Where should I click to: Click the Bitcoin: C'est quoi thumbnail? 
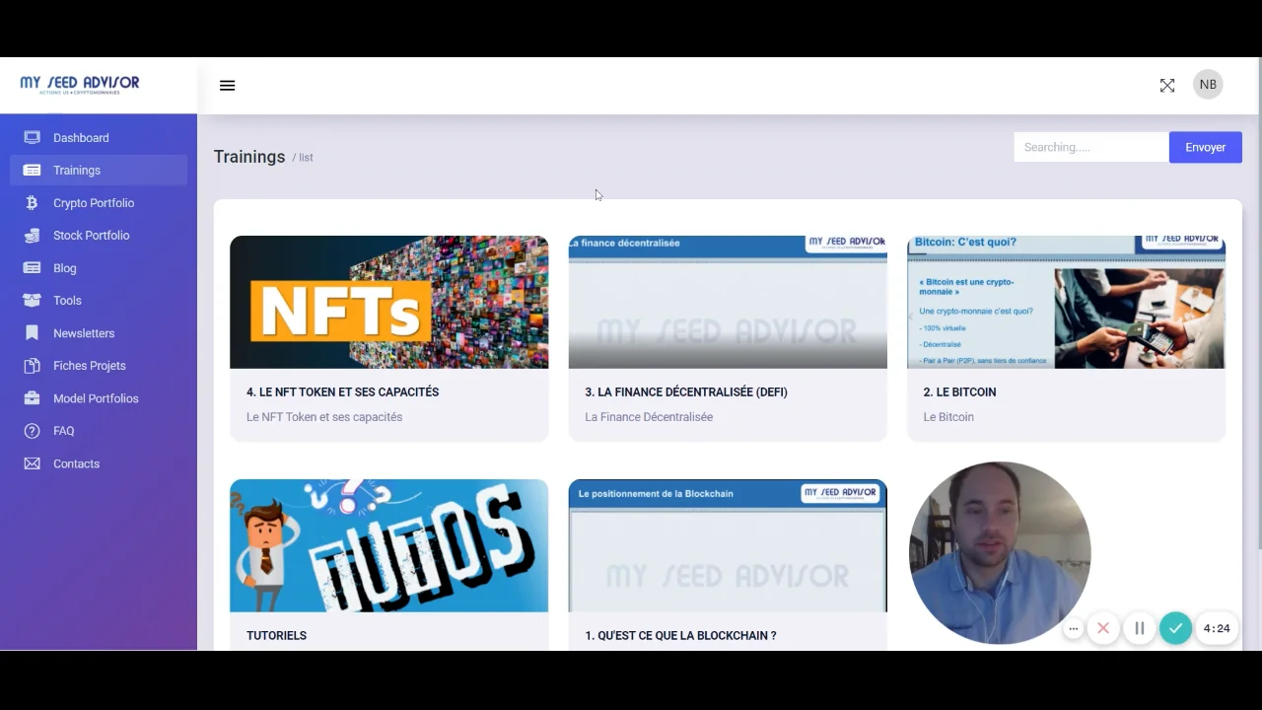[1066, 302]
